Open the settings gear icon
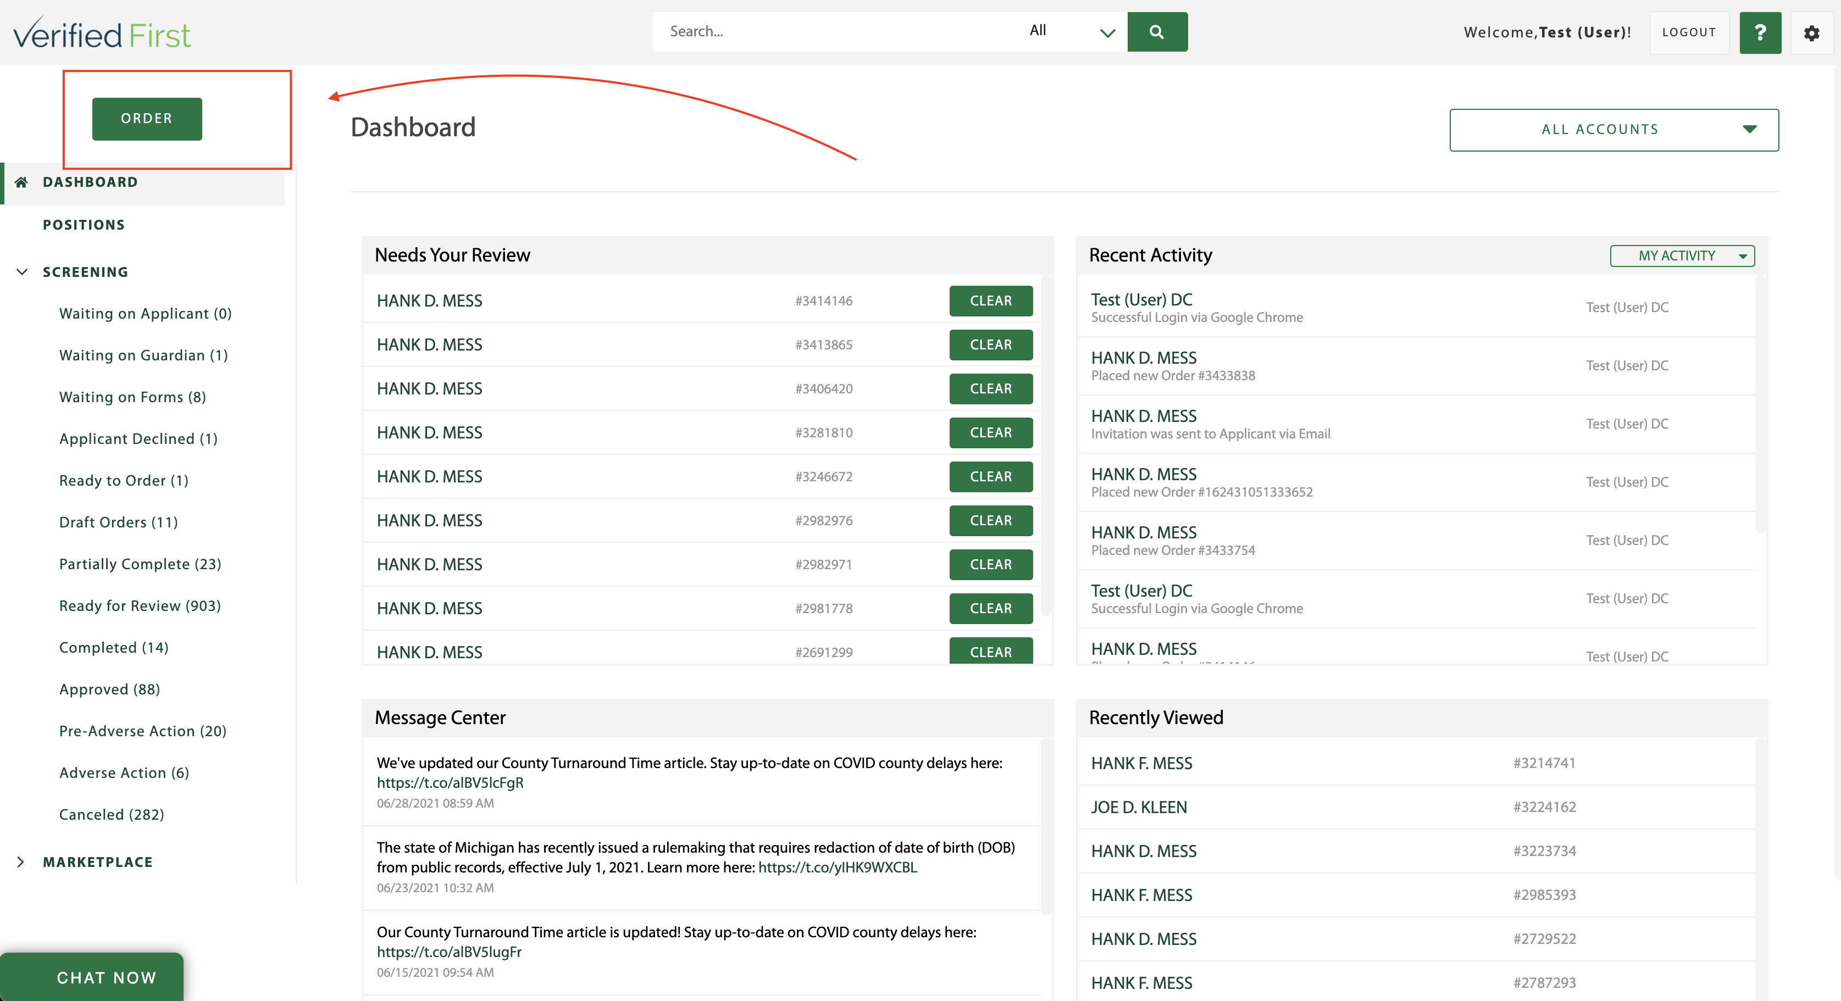This screenshot has width=1841, height=1001. 1812,32
